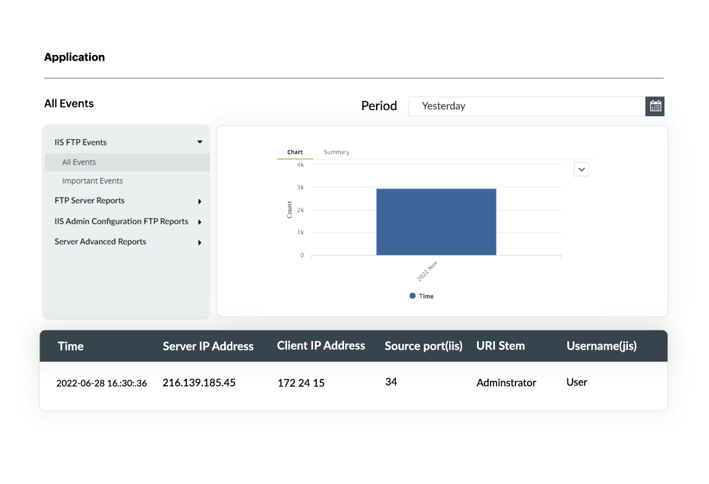Sort by Client IP Address column header
The width and height of the screenshot is (709, 484).
(320, 346)
